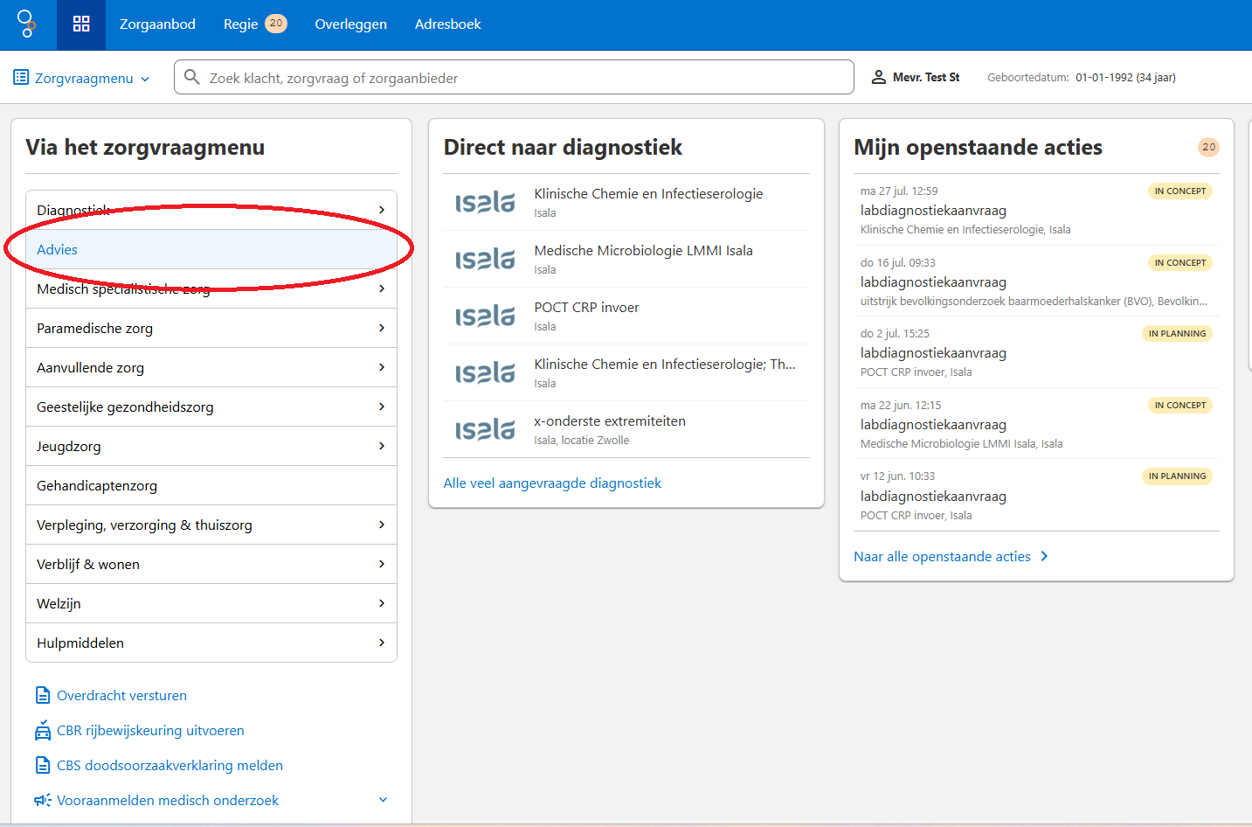Open the Overleggen menu
Viewport: 1252px width, 827px height.
click(x=350, y=24)
